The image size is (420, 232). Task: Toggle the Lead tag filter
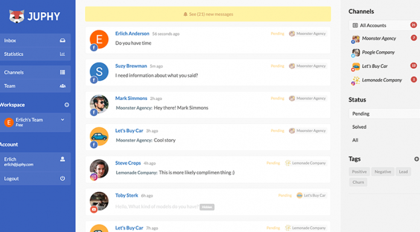click(x=403, y=172)
